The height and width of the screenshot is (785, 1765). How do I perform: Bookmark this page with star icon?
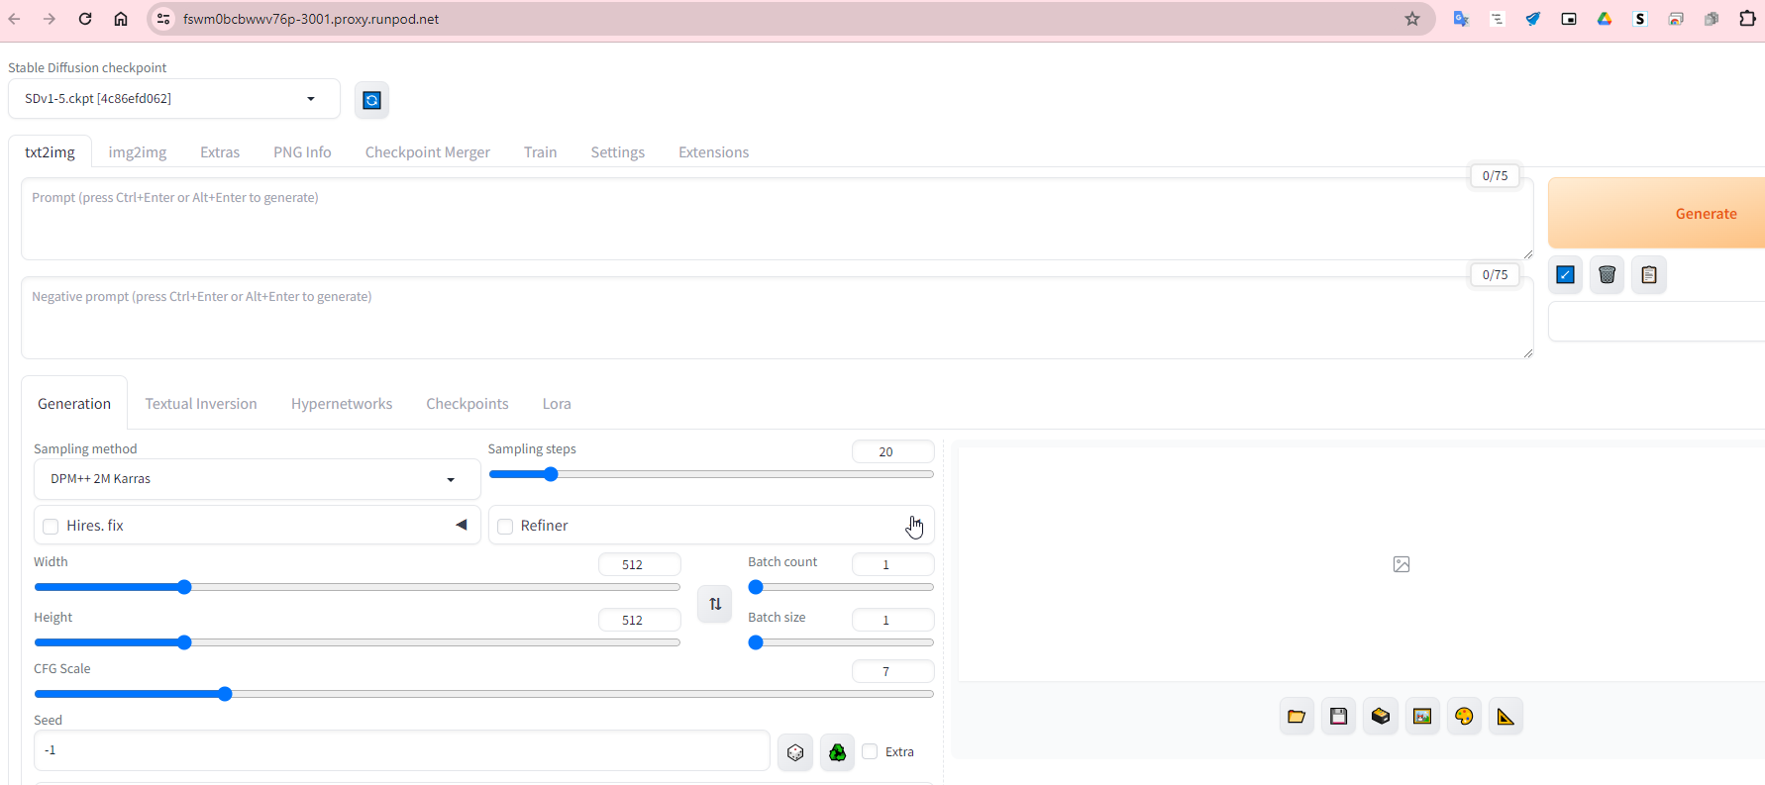tap(1412, 19)
